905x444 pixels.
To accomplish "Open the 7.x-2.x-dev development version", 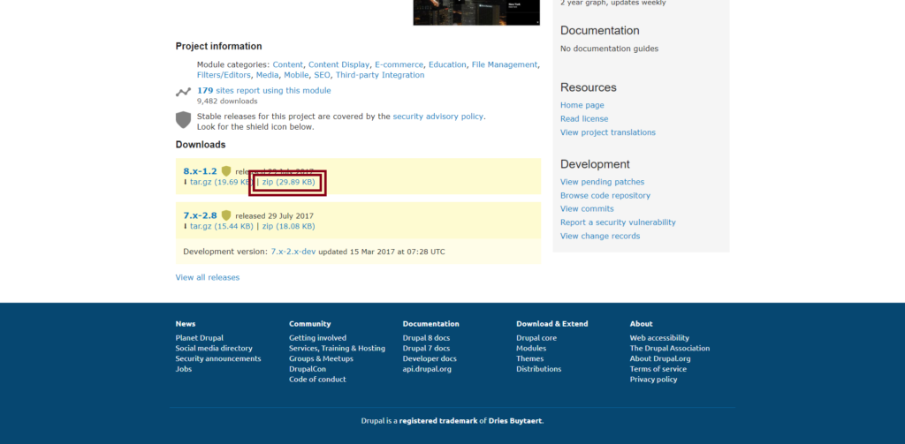I will [x=293, y=252].
